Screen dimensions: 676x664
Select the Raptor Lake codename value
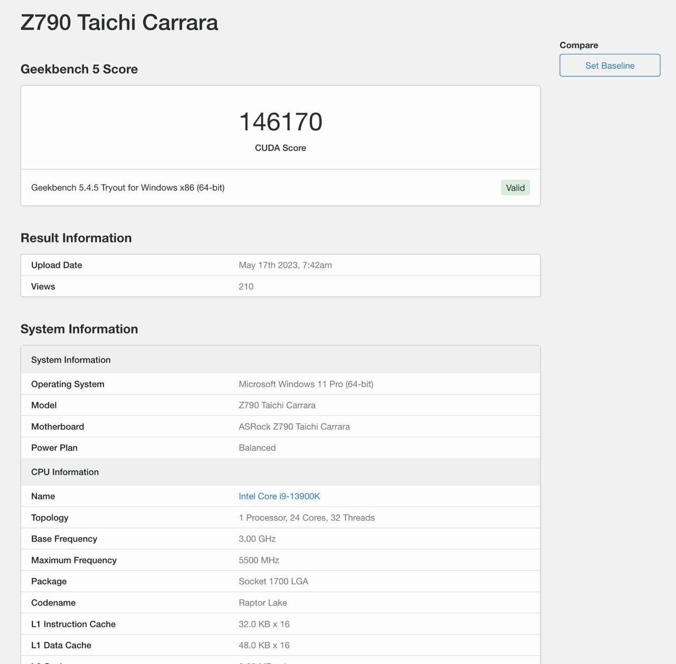[263, 603]
